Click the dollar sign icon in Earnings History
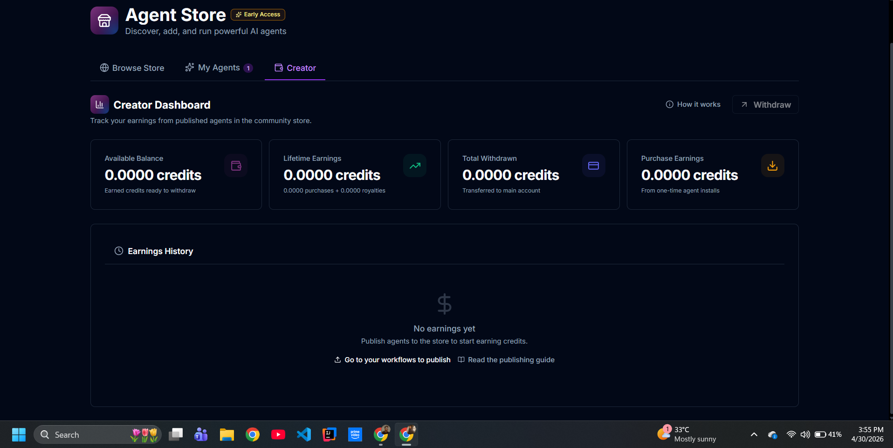 click(444, 304)
